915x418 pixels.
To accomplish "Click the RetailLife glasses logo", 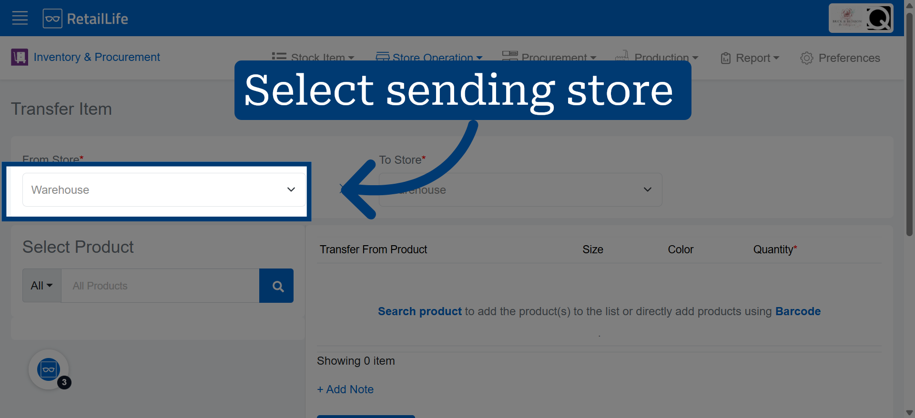I will pyautogui.click(x=52, y=19).
